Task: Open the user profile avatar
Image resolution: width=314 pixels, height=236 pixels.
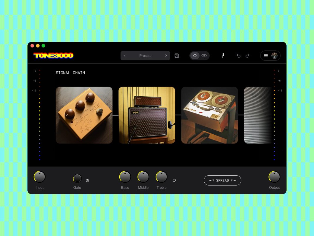Action: click(x=274, y=56)
